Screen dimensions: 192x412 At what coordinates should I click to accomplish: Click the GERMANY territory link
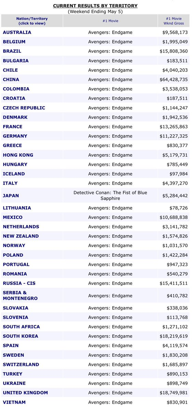(x=15, y=136)
